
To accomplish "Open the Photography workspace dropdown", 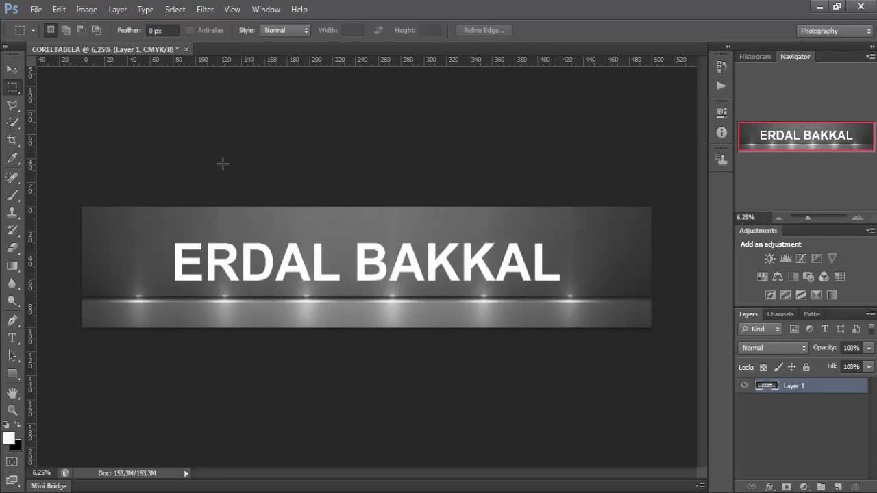I will coord(835,31).
